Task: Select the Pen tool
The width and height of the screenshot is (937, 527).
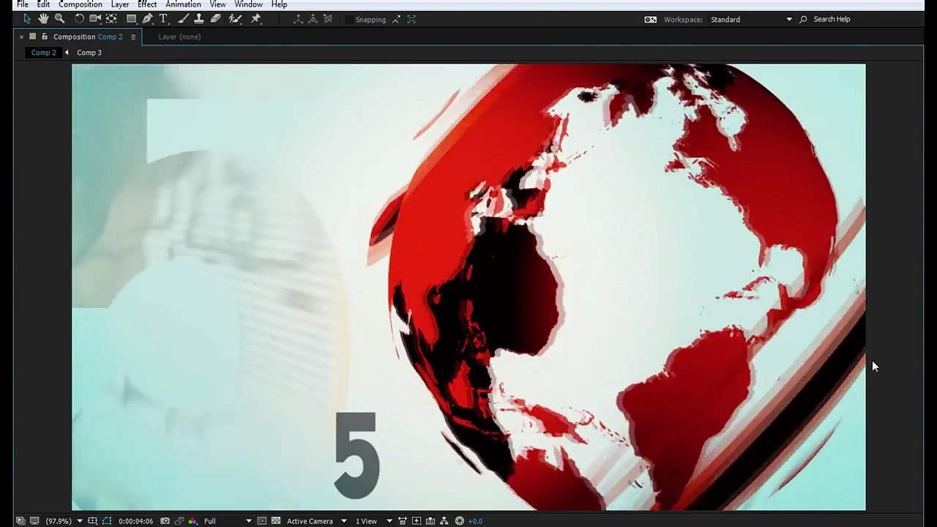Action: tap(147, 19)
